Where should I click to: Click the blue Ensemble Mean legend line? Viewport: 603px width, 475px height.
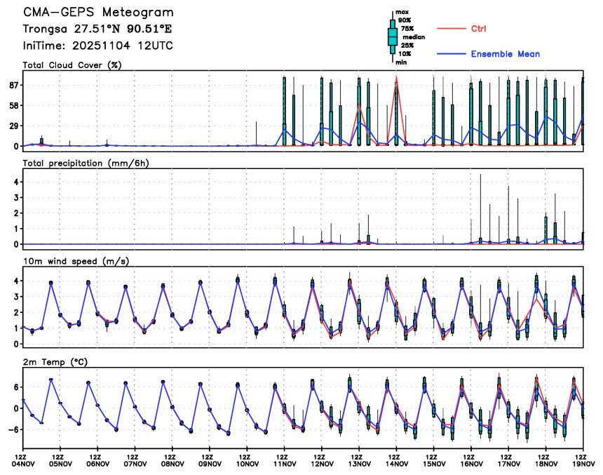click(452, 54)
